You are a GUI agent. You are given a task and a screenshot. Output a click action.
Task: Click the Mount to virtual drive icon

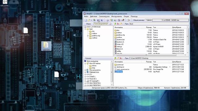[119, 20]
